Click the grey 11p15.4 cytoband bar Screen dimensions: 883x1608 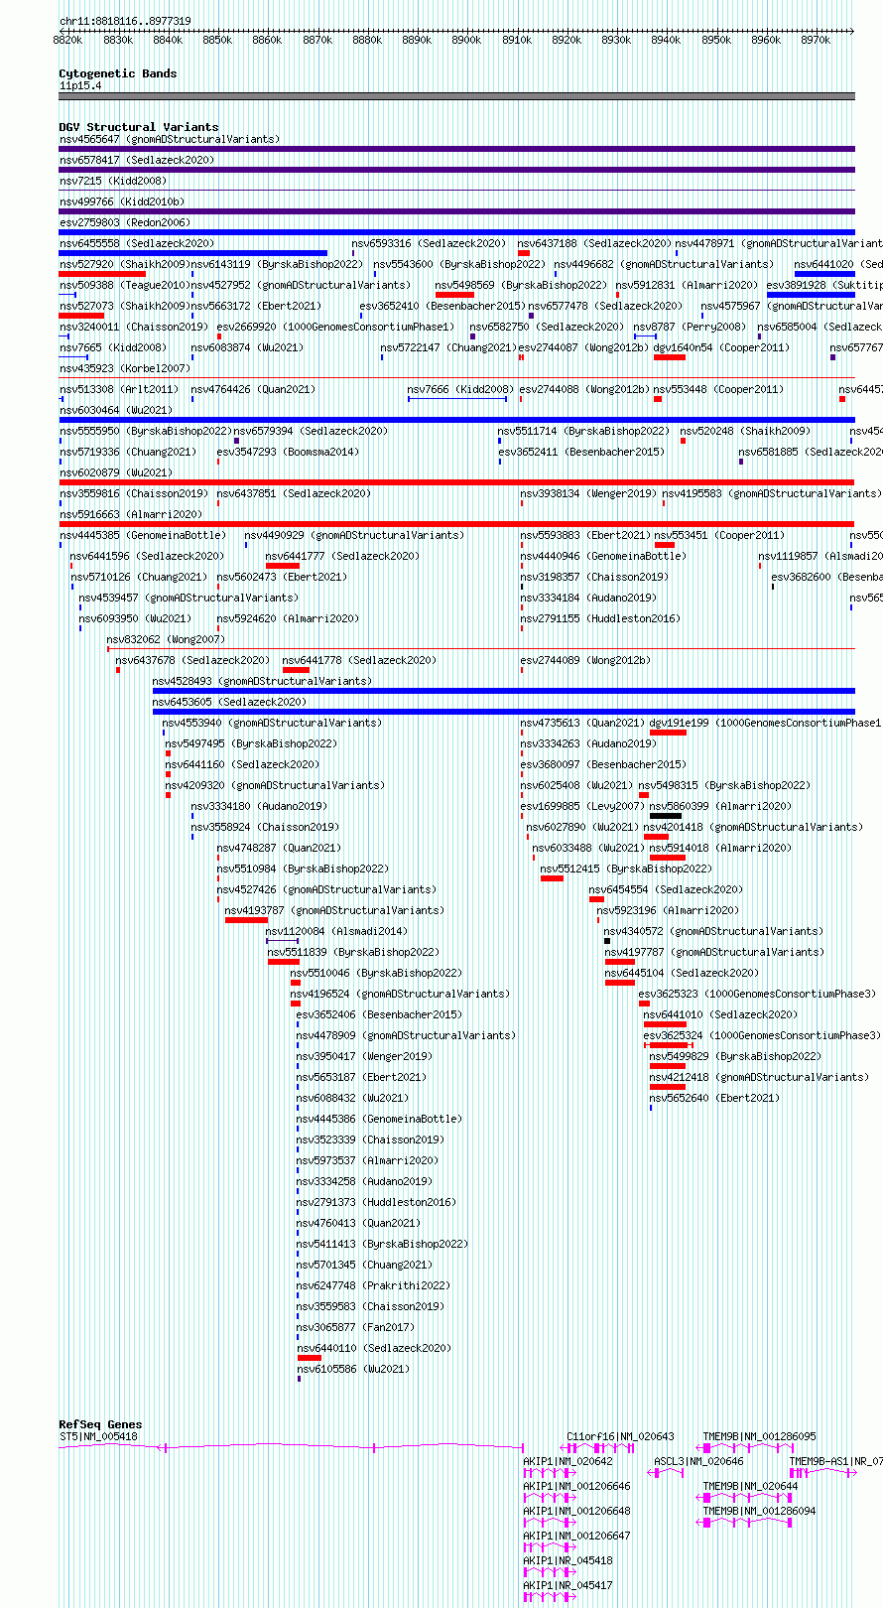456,96
